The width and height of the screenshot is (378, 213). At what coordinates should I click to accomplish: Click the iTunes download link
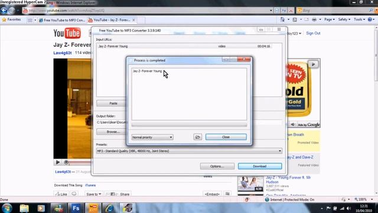click(x=90, y=185)
